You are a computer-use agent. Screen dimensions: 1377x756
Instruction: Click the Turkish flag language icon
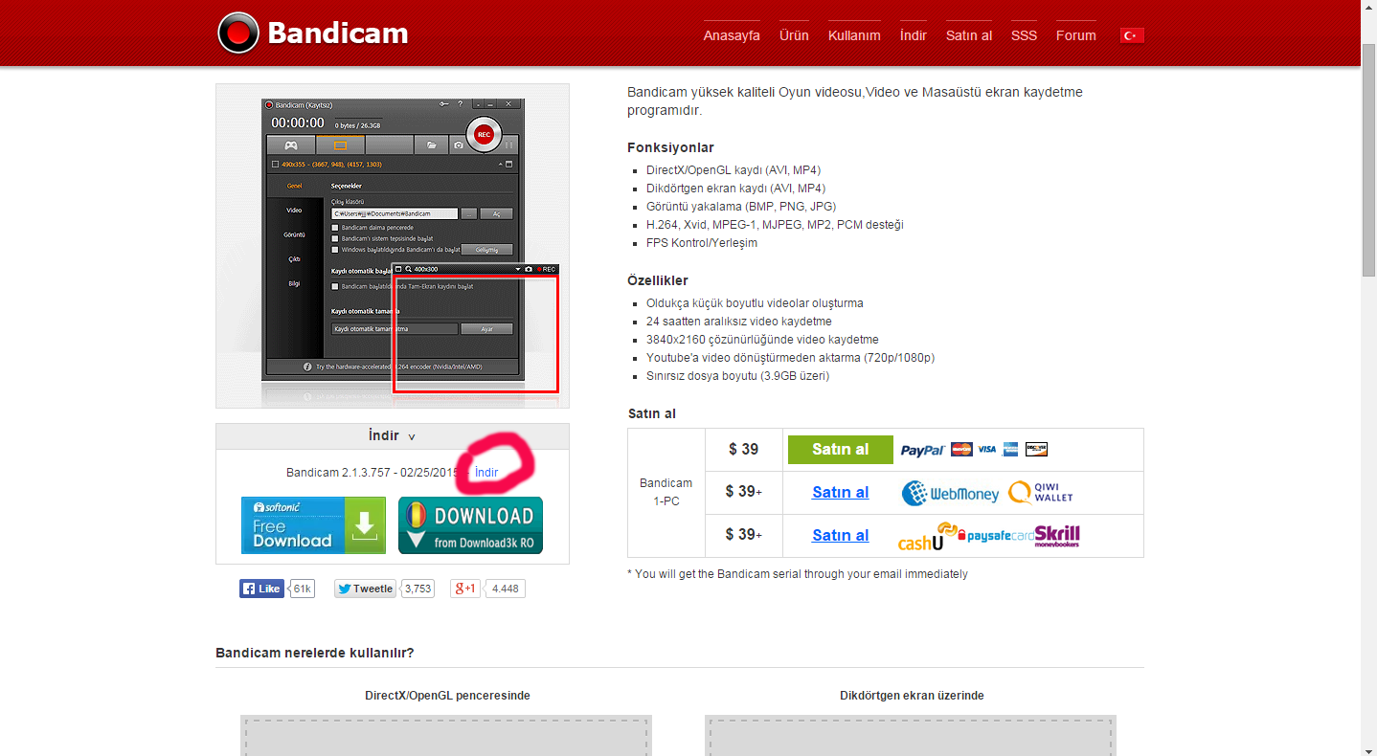tap(1132, 35)
